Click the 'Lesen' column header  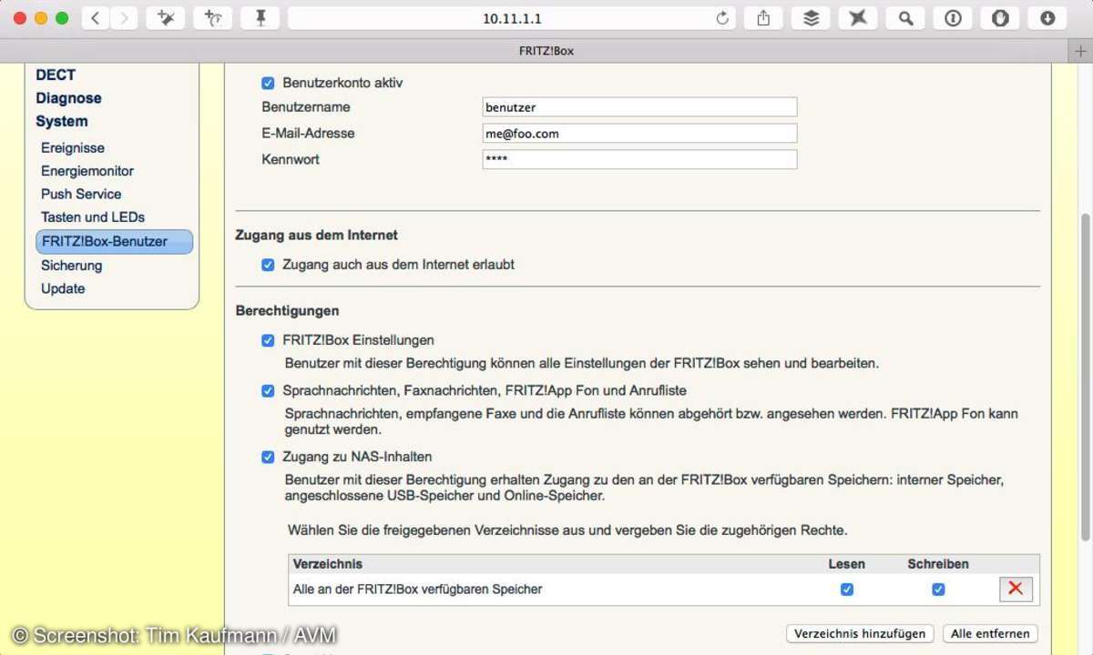[847, 564]
